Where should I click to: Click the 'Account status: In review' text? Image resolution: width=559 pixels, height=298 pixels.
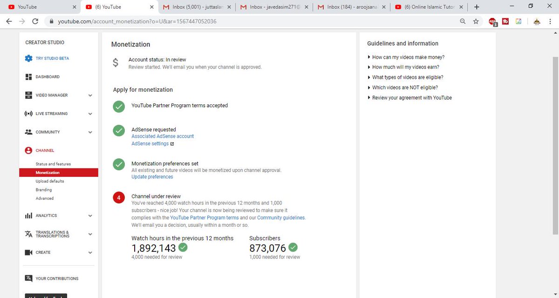pos(157,60)
